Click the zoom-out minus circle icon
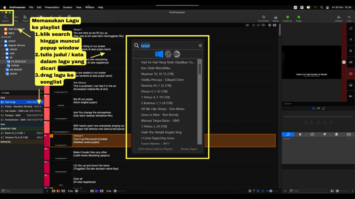The height and width of the screenshot is (199, 355). coord(263,191)
